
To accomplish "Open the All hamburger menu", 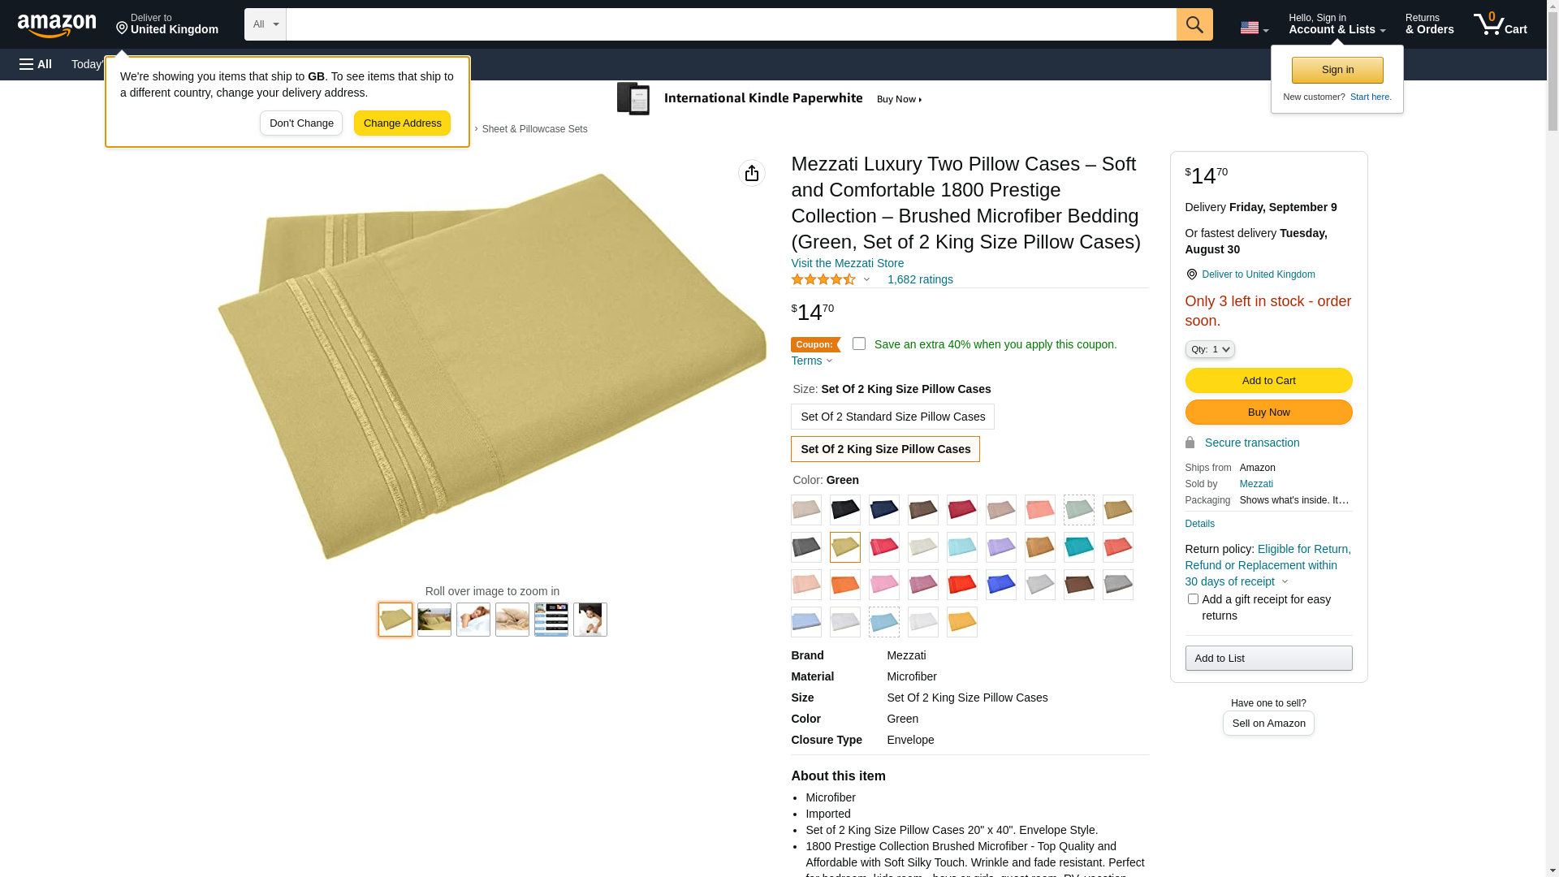I will point(36,64).
